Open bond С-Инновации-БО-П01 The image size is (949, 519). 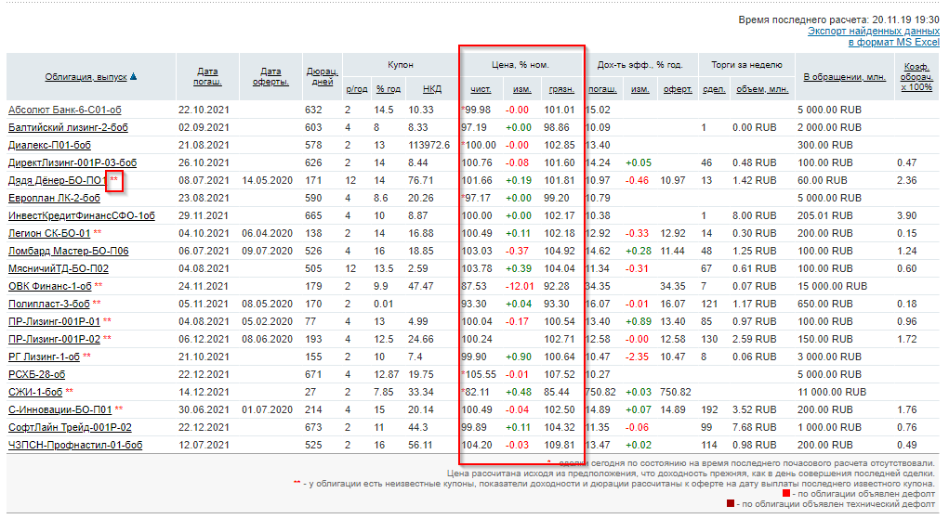(x=59, y=409)
